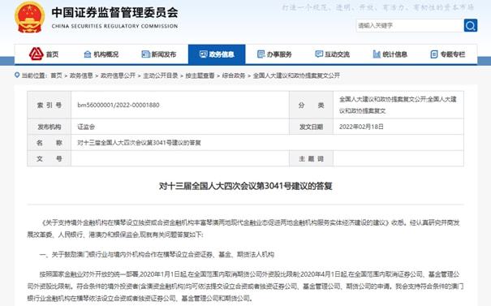Click the category value 全国人大建议和政协提案复文公开
The image size is (491, 306).
(x=398, y=105)
